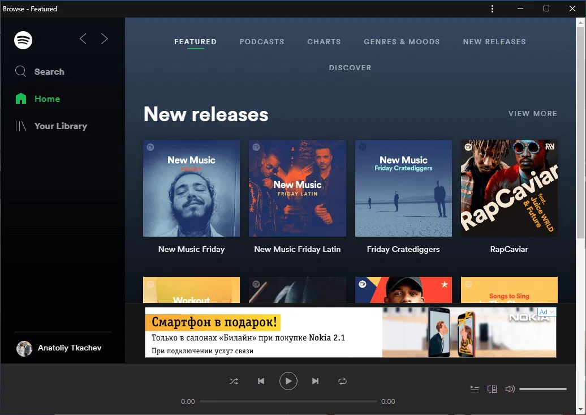Switch to the PODCASTS tab
This screenshot has height=415, width=586.
point(262,41)
